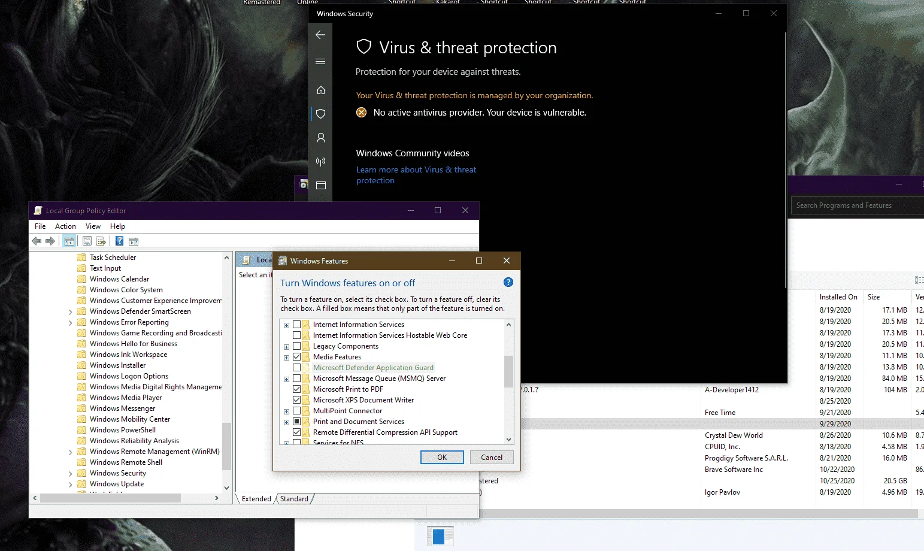Viewport: 924px width, 551px height.
Task: Expand Microsoft Message Queue (MSMQ) Server node
Action: point(286,379)
